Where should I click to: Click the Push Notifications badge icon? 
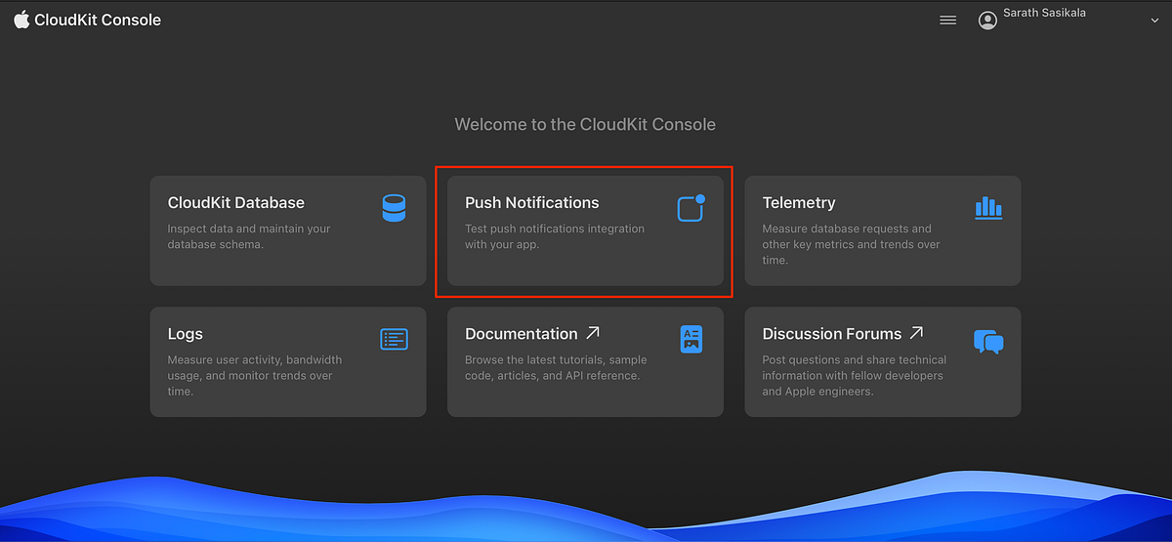[691, 208]
